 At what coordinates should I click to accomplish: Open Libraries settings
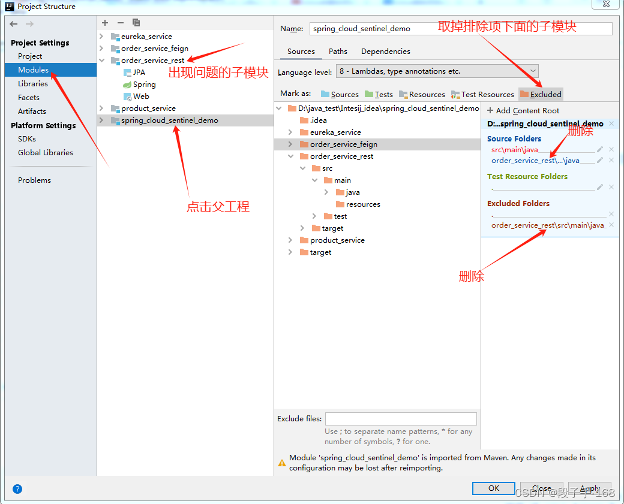pos(32,83)
